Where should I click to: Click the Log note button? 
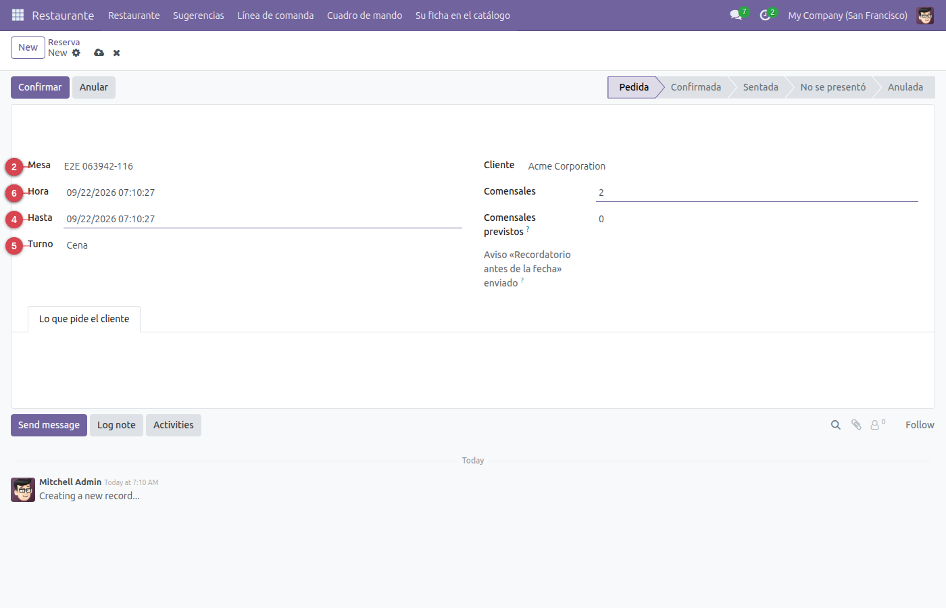(116, 425)
